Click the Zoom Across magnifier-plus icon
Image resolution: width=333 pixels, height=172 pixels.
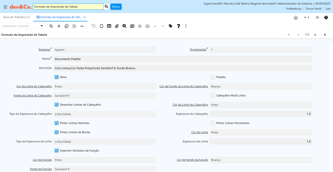click(124, 26)
